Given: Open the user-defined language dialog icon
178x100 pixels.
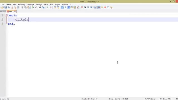Looking at the screenshot, I should (71, 7).
